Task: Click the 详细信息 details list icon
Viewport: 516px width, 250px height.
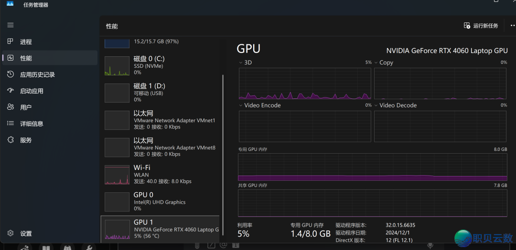Action: tap(11, 124)
